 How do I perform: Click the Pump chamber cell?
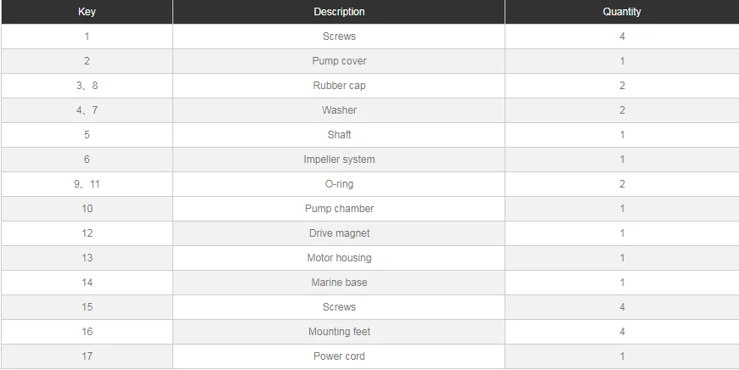click(x=339, y=209)
